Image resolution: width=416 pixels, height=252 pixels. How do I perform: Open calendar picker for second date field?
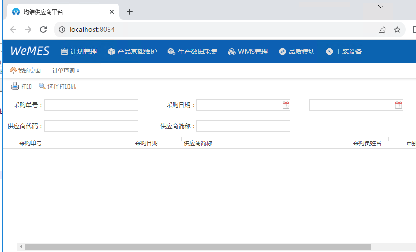[x=399, y=105]
